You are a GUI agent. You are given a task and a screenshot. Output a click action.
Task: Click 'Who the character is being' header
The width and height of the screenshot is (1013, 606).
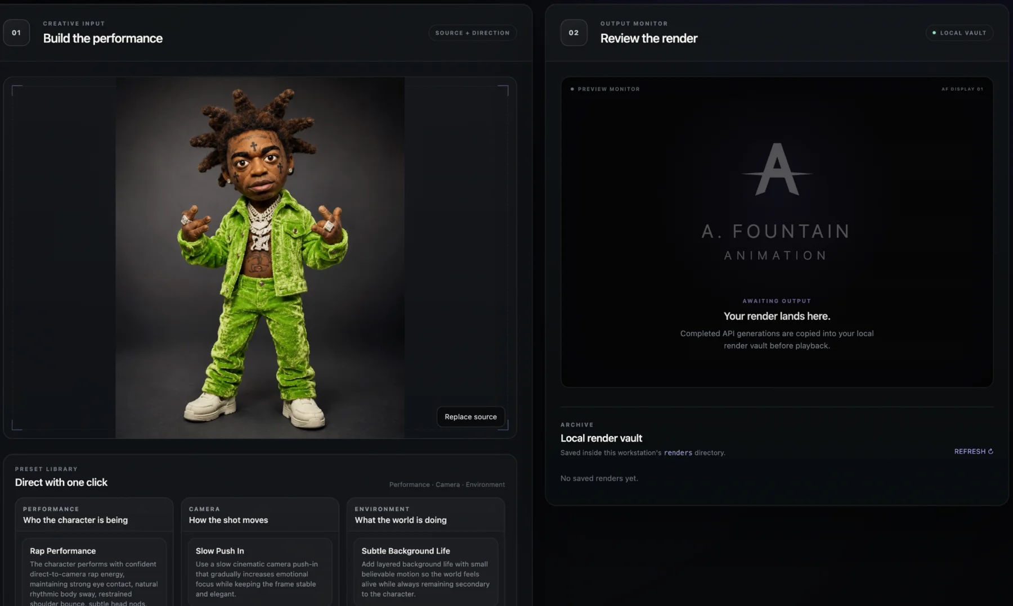click(x=75, y=520)
